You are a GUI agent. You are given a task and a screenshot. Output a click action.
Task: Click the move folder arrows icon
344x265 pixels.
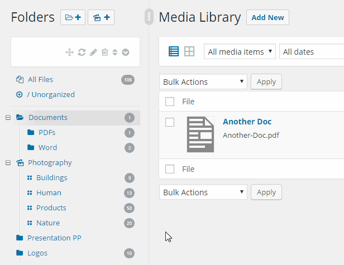pos(70,52)
